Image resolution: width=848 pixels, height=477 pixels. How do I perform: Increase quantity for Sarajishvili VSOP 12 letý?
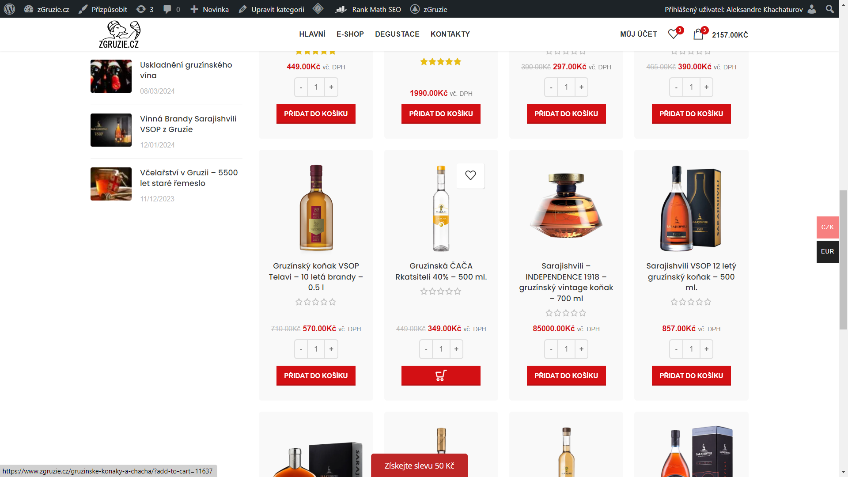(x=707, y=349)
